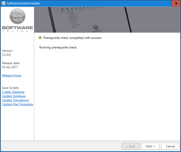The image size is (181, 152).
Task: Cancel the installer
Action: (170, 146)
